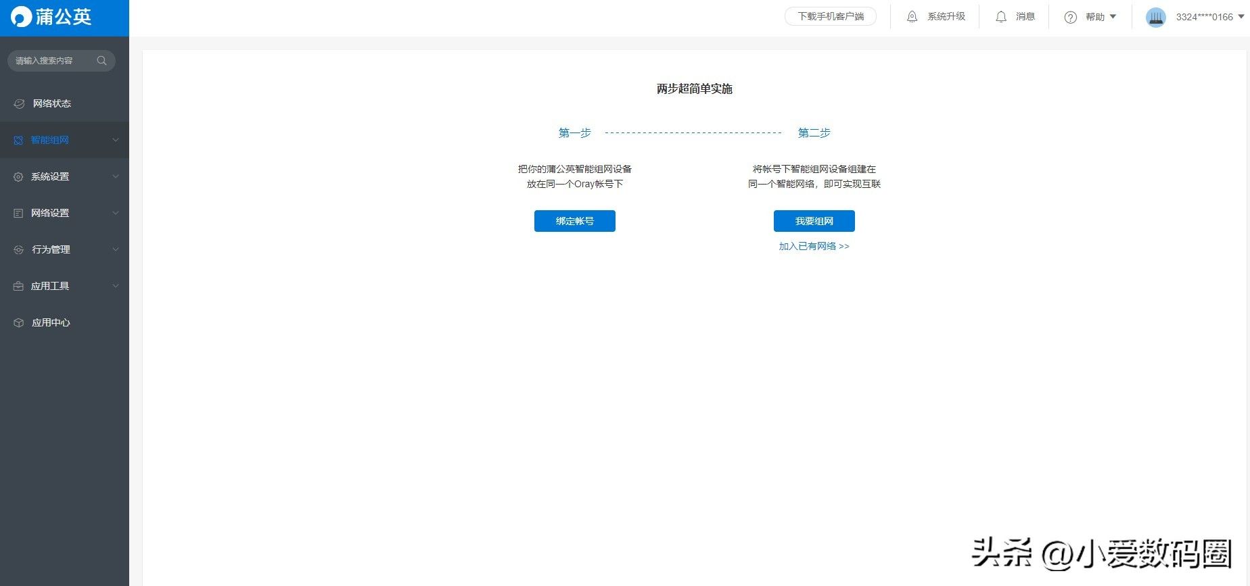Expand the 应用工具 menu chevron
Viewport: 1250px width, 586px height.
116,286
